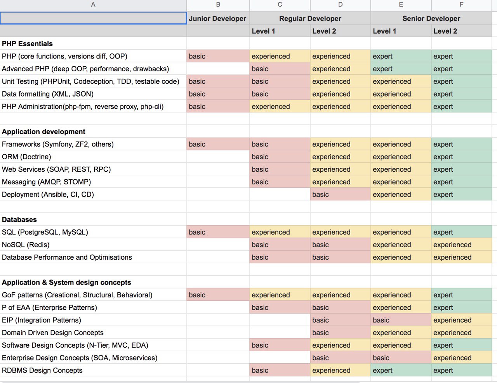The height and width of the screenshot is (383, 497).
Task: Select the Data formatting (XML, JSON) cell
Action: (x=93, y=94)
